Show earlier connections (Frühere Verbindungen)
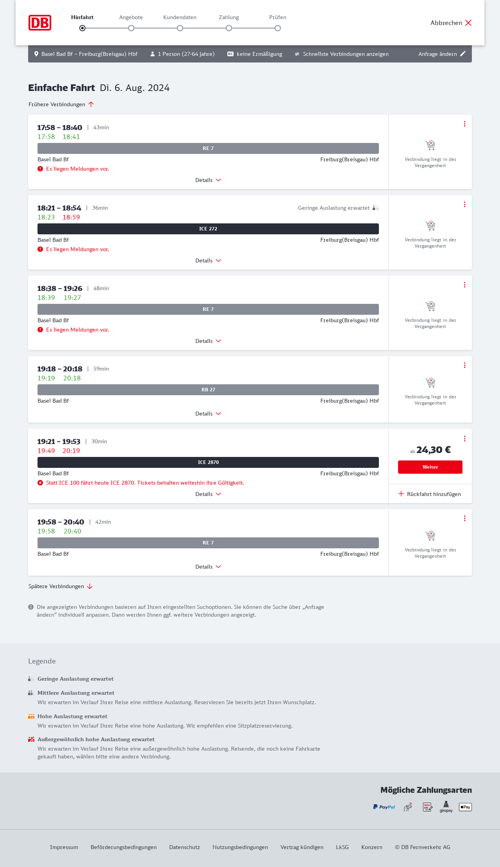Screen dimensions: 500x867 [61, 104]
